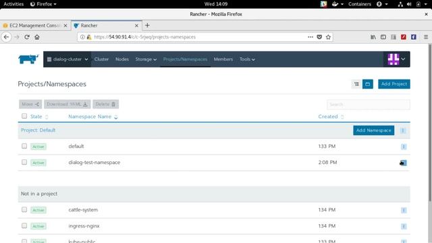This screenshot has width=432, height=243.
Task: Click the Move button
Action: click(x=30, y=104)
